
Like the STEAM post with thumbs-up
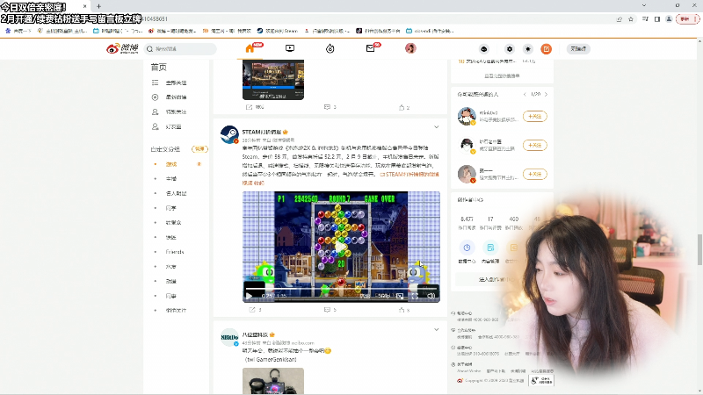point(402,310)
